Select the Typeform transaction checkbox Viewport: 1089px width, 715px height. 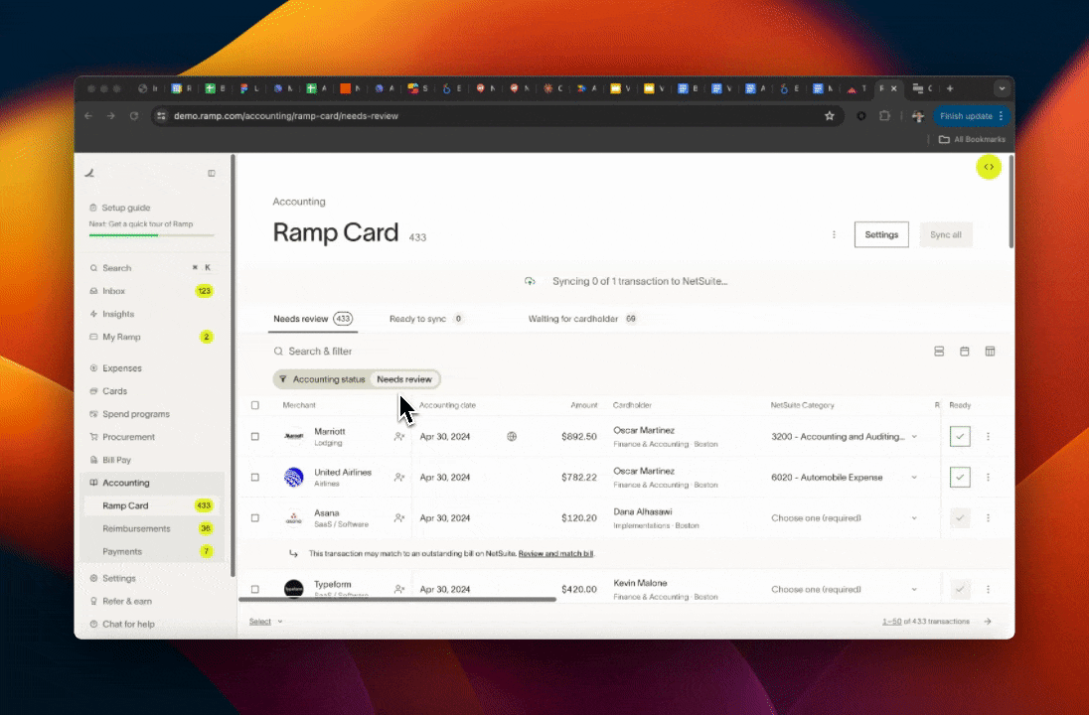tap(255, 589)
